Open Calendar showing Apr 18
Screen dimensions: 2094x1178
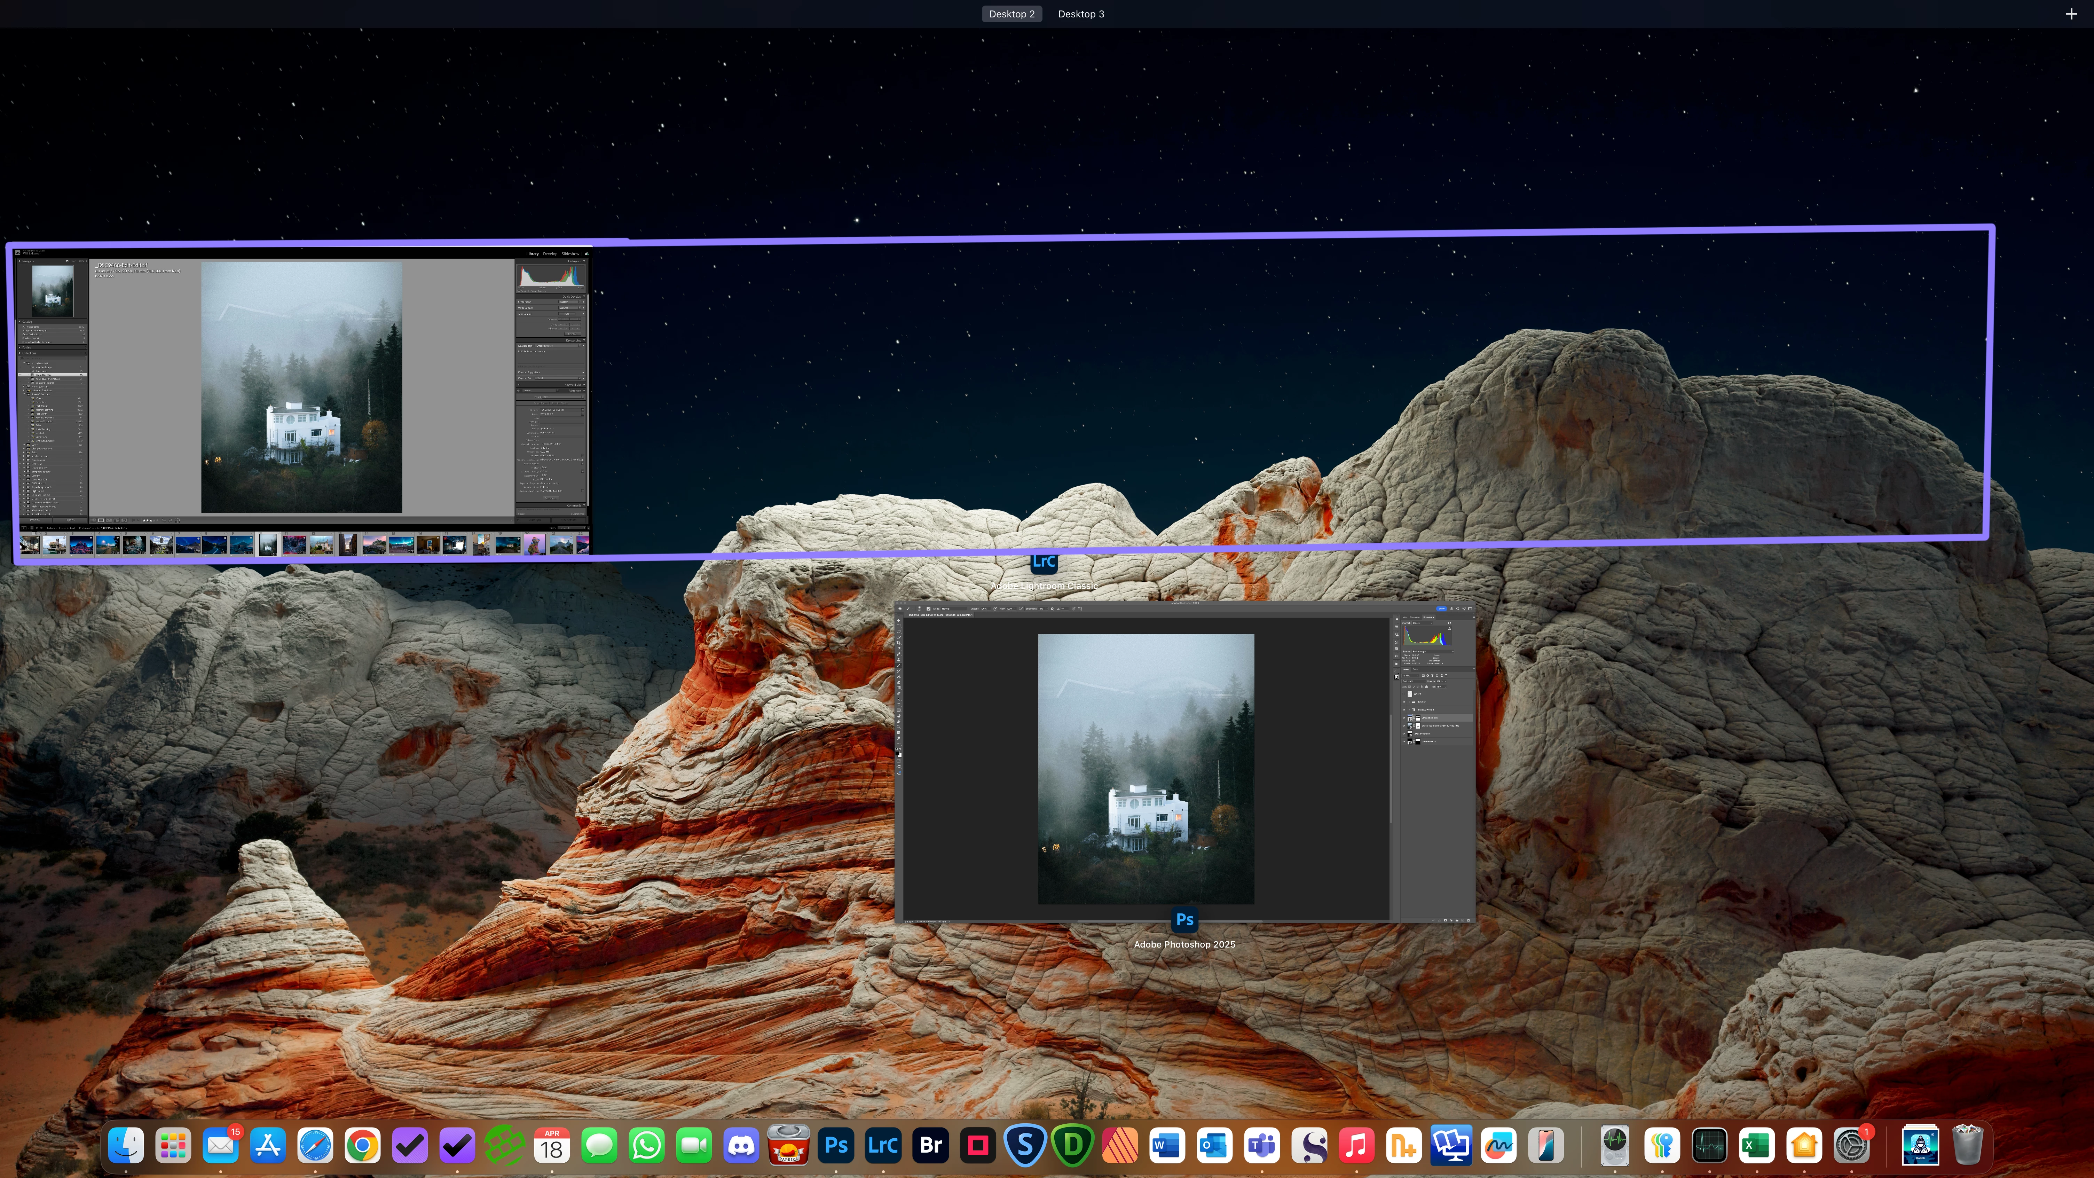(x=552, y=1146)
